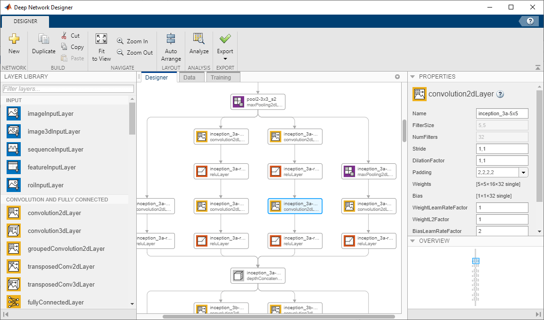
Task: Open the Padding dropdown in Properties
Action: 524,172
